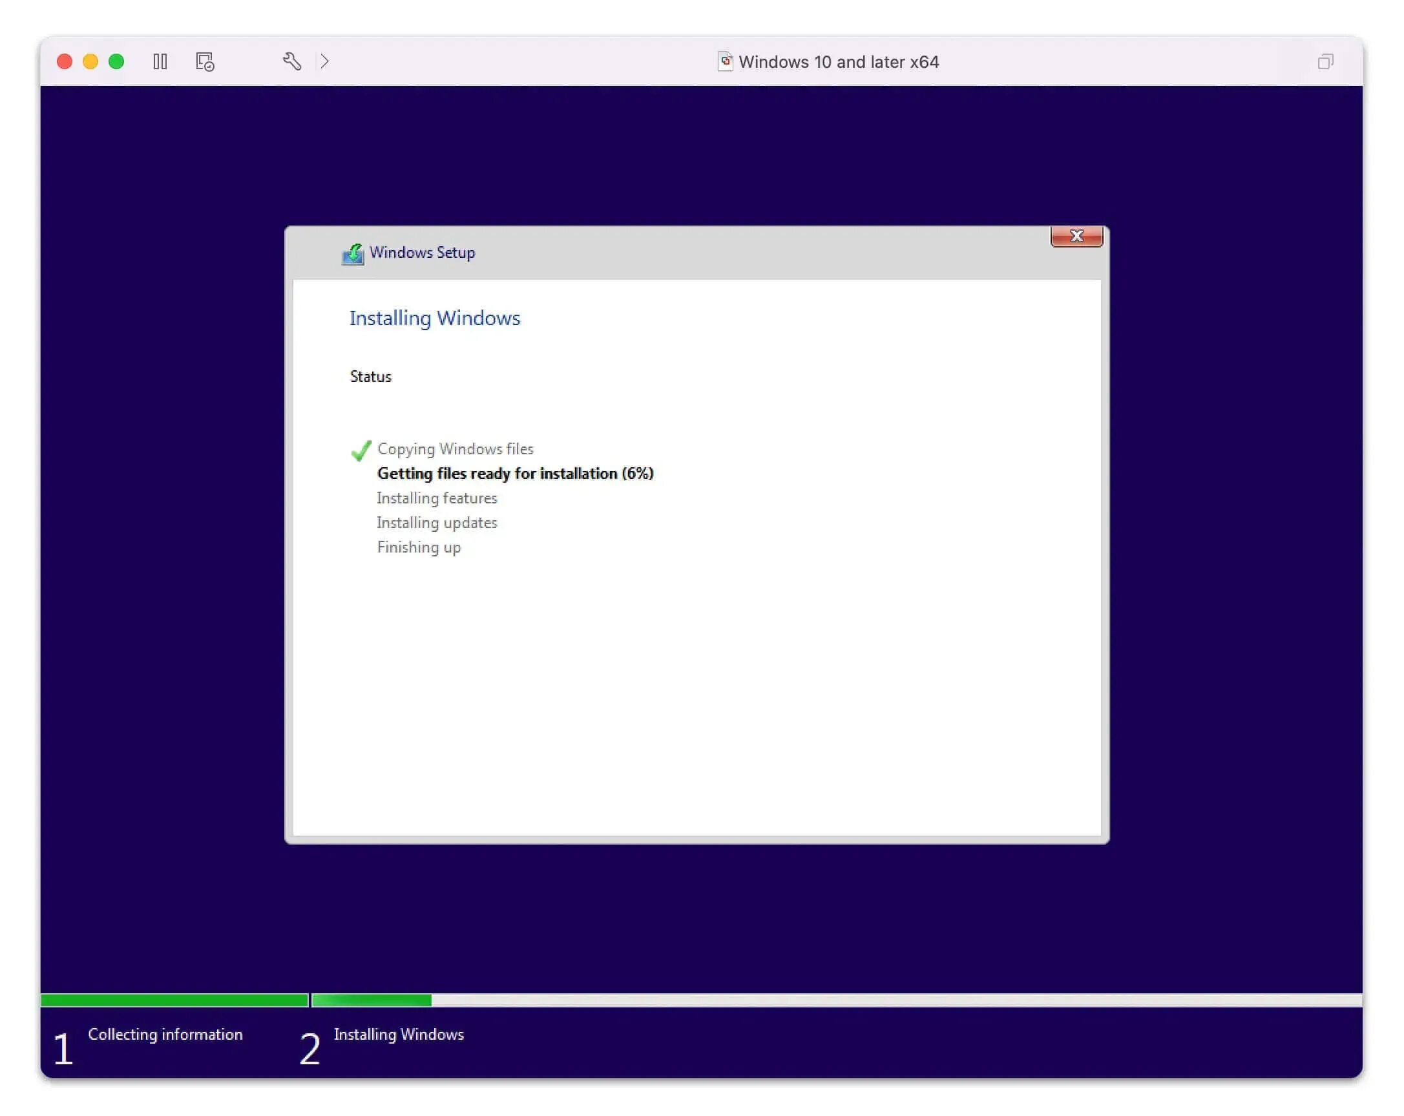Minimize window using yellow traffic light
Screen dimensions: 1404x1116
(90, 62)
